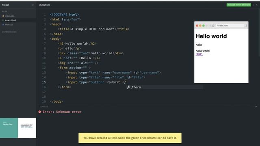Click the wrench icon in autocomplete suggestion
This screenshot has width=260, height=146.
coord(128,87)
